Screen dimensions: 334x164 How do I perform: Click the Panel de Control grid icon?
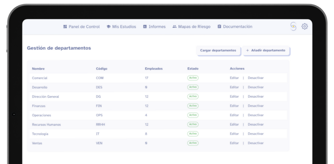[x=65, y=27]
